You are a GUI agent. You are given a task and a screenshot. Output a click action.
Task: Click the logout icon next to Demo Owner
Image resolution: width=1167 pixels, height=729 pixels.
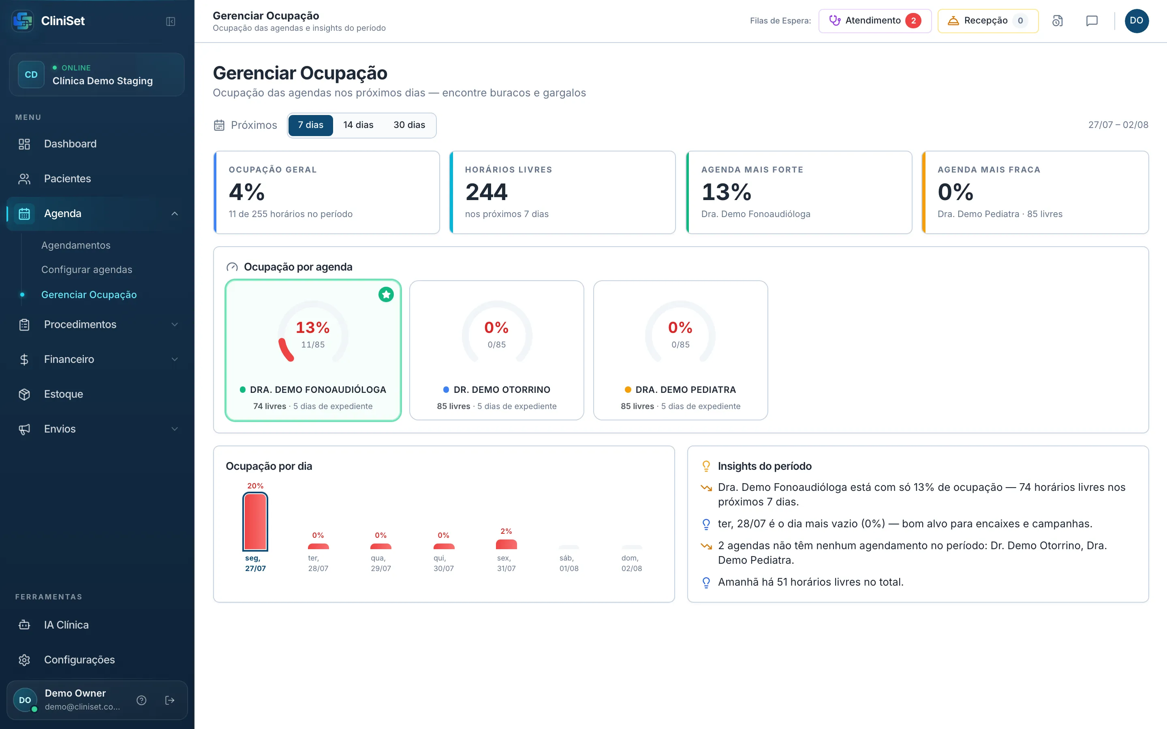click(170, 700)
